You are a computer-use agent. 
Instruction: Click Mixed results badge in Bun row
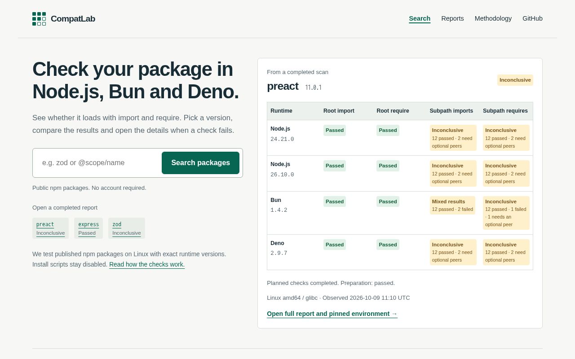coord(452,205)
